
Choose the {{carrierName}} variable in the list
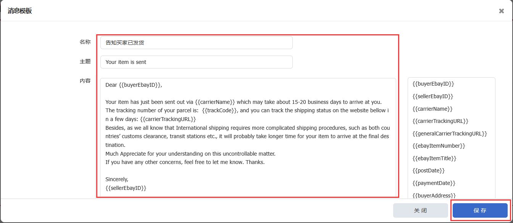(x=432, y=109)
